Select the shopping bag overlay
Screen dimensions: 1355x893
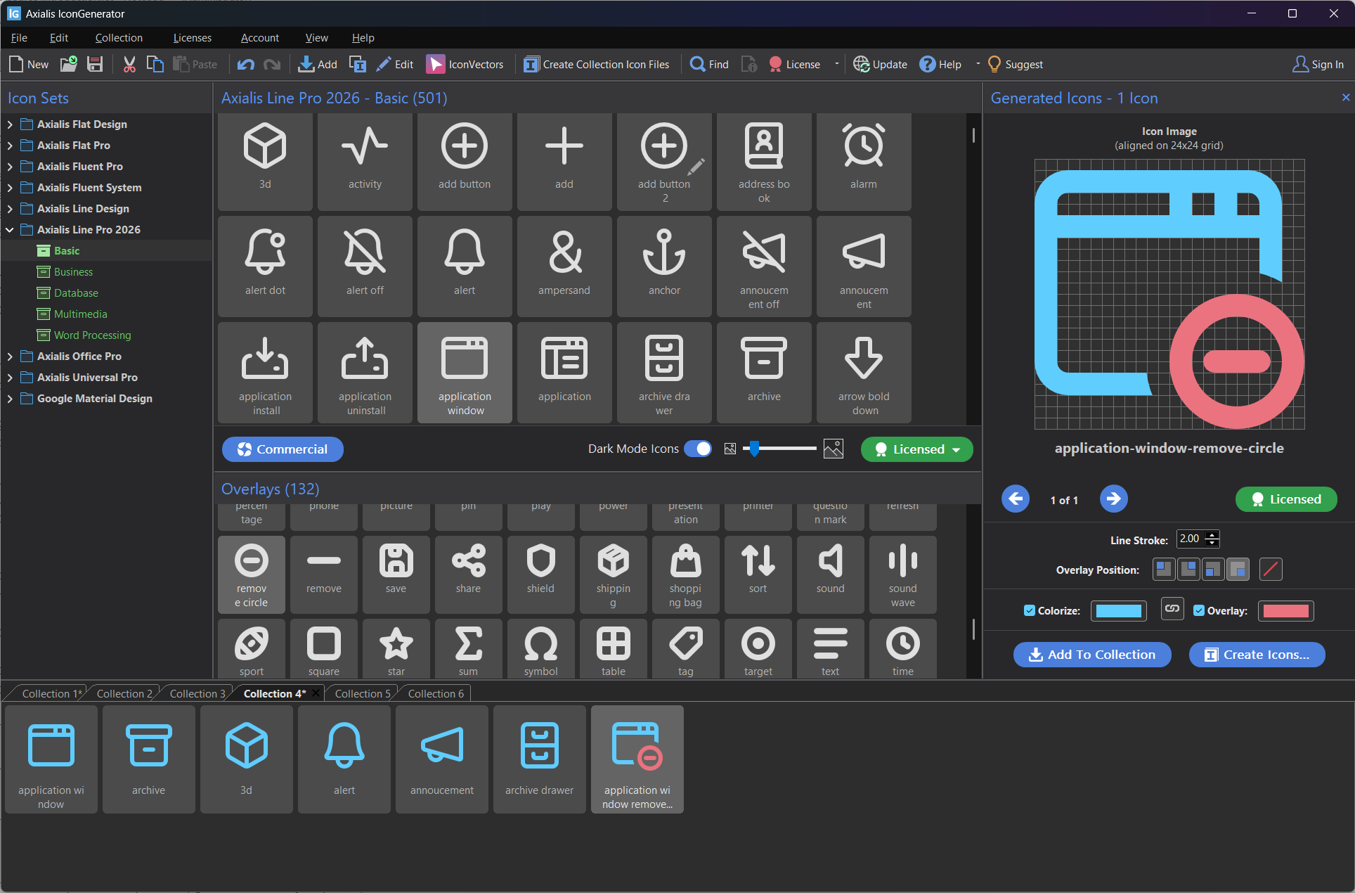[x=685, y=574]
